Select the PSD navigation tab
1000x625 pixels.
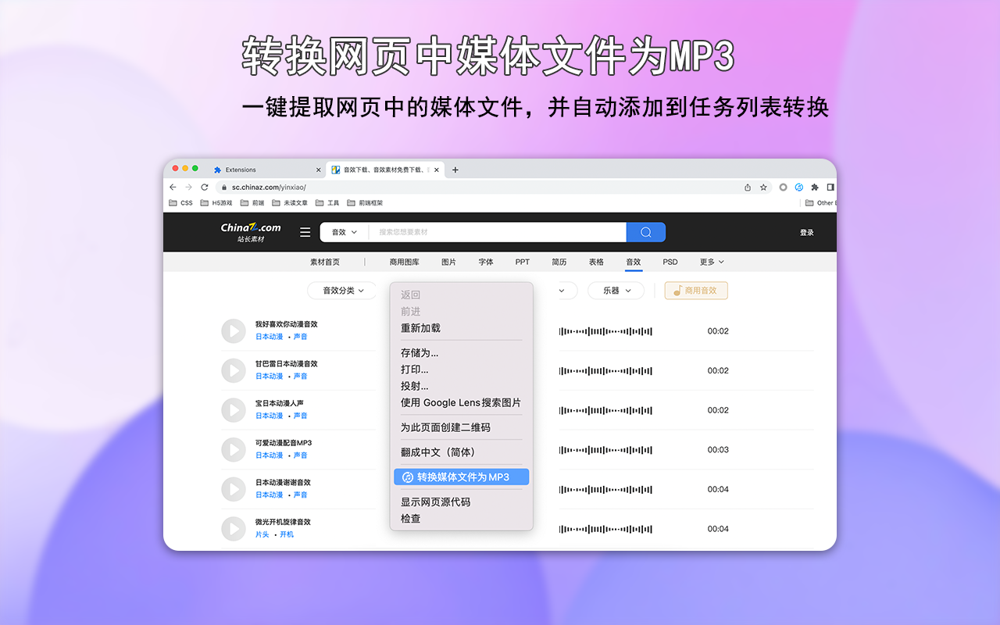coord(670,262)
